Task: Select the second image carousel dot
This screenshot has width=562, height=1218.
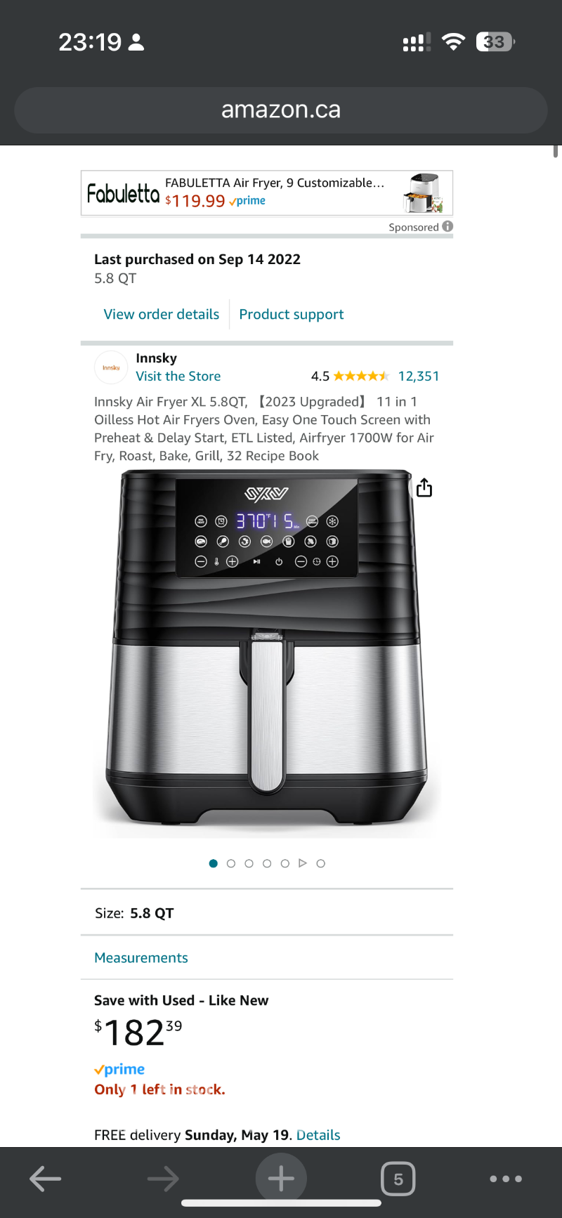Action: 231,863
